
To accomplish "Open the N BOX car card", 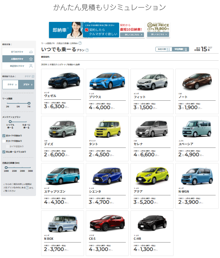I will coord(63,233).
